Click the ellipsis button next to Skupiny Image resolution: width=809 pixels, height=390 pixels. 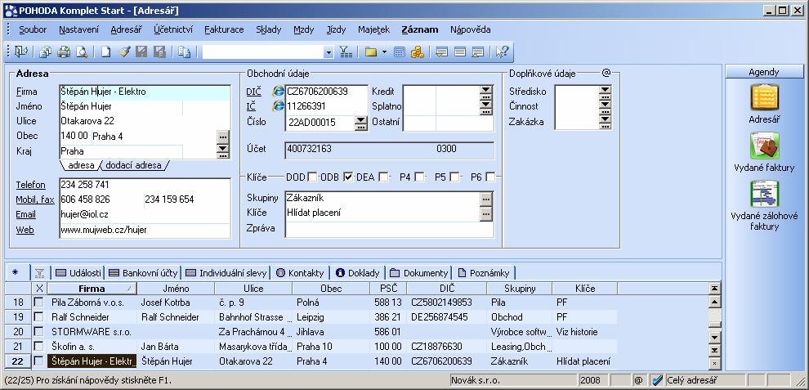coord(486,199)
